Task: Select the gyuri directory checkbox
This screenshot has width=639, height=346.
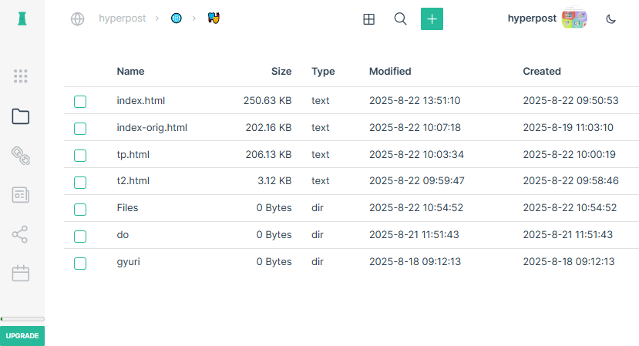Action: coord(80,263)
